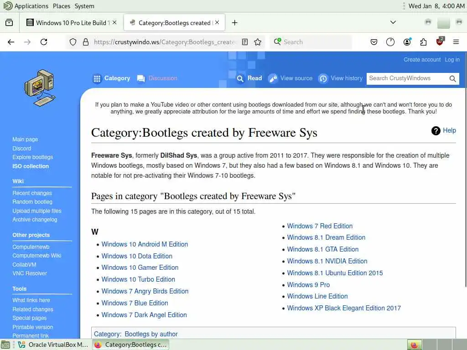Open the Firefox hamburger menu
The image size is (467, 350).
[x=456, y=42]
